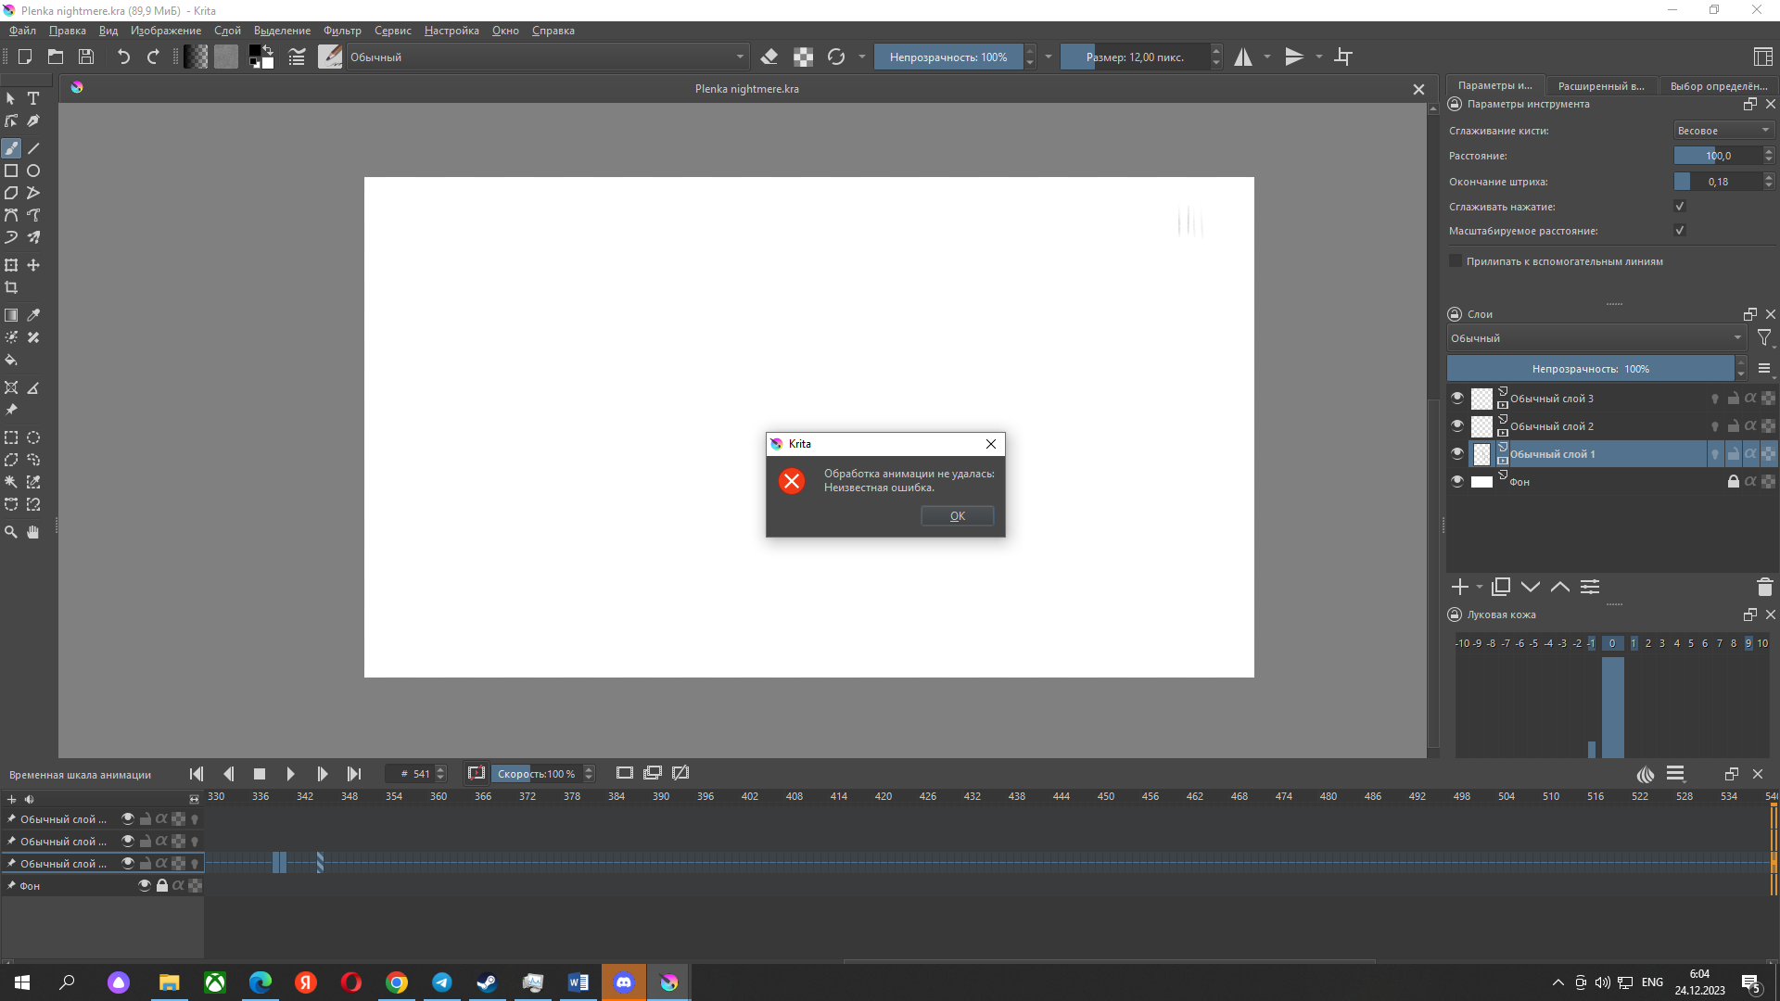The width and height of the screenshot is (1780, 1001).
Task: Select the Line tool
Action: [x=33, y=148]
